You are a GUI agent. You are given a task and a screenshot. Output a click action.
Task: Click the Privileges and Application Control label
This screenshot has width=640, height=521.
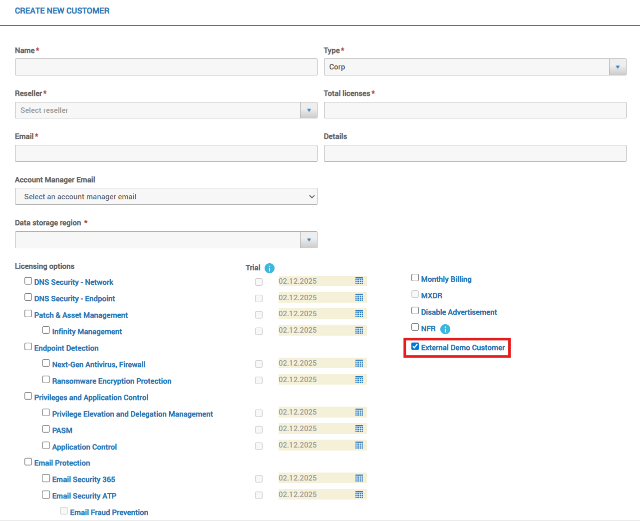[91, 398]
